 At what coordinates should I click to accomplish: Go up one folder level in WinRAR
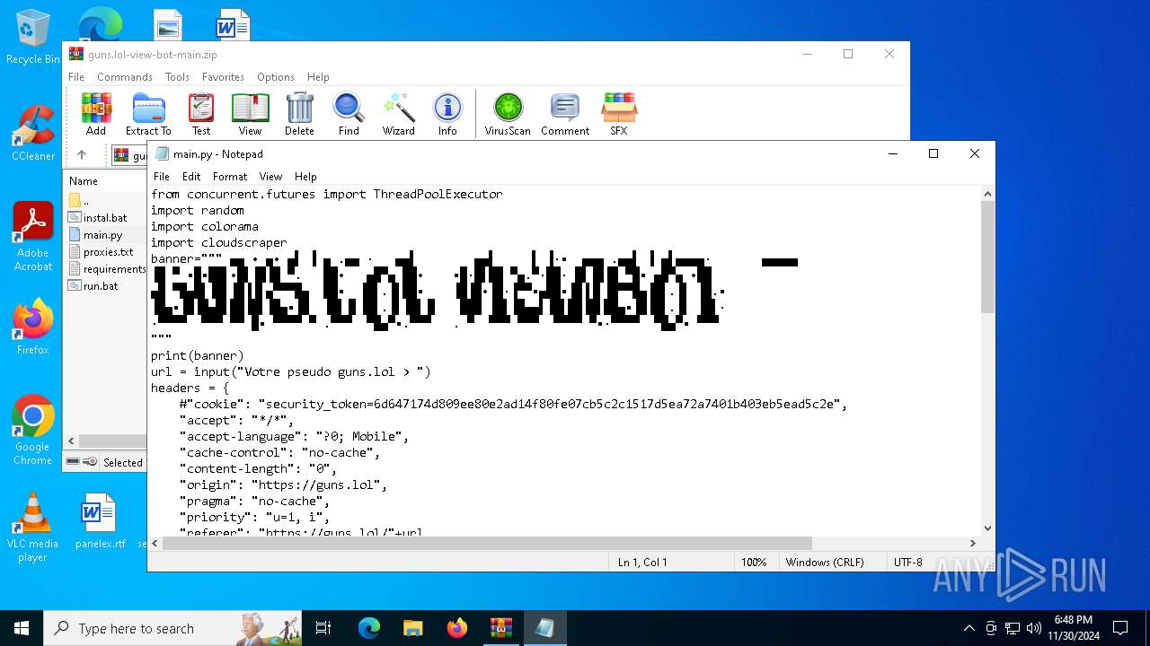[82, 155]
